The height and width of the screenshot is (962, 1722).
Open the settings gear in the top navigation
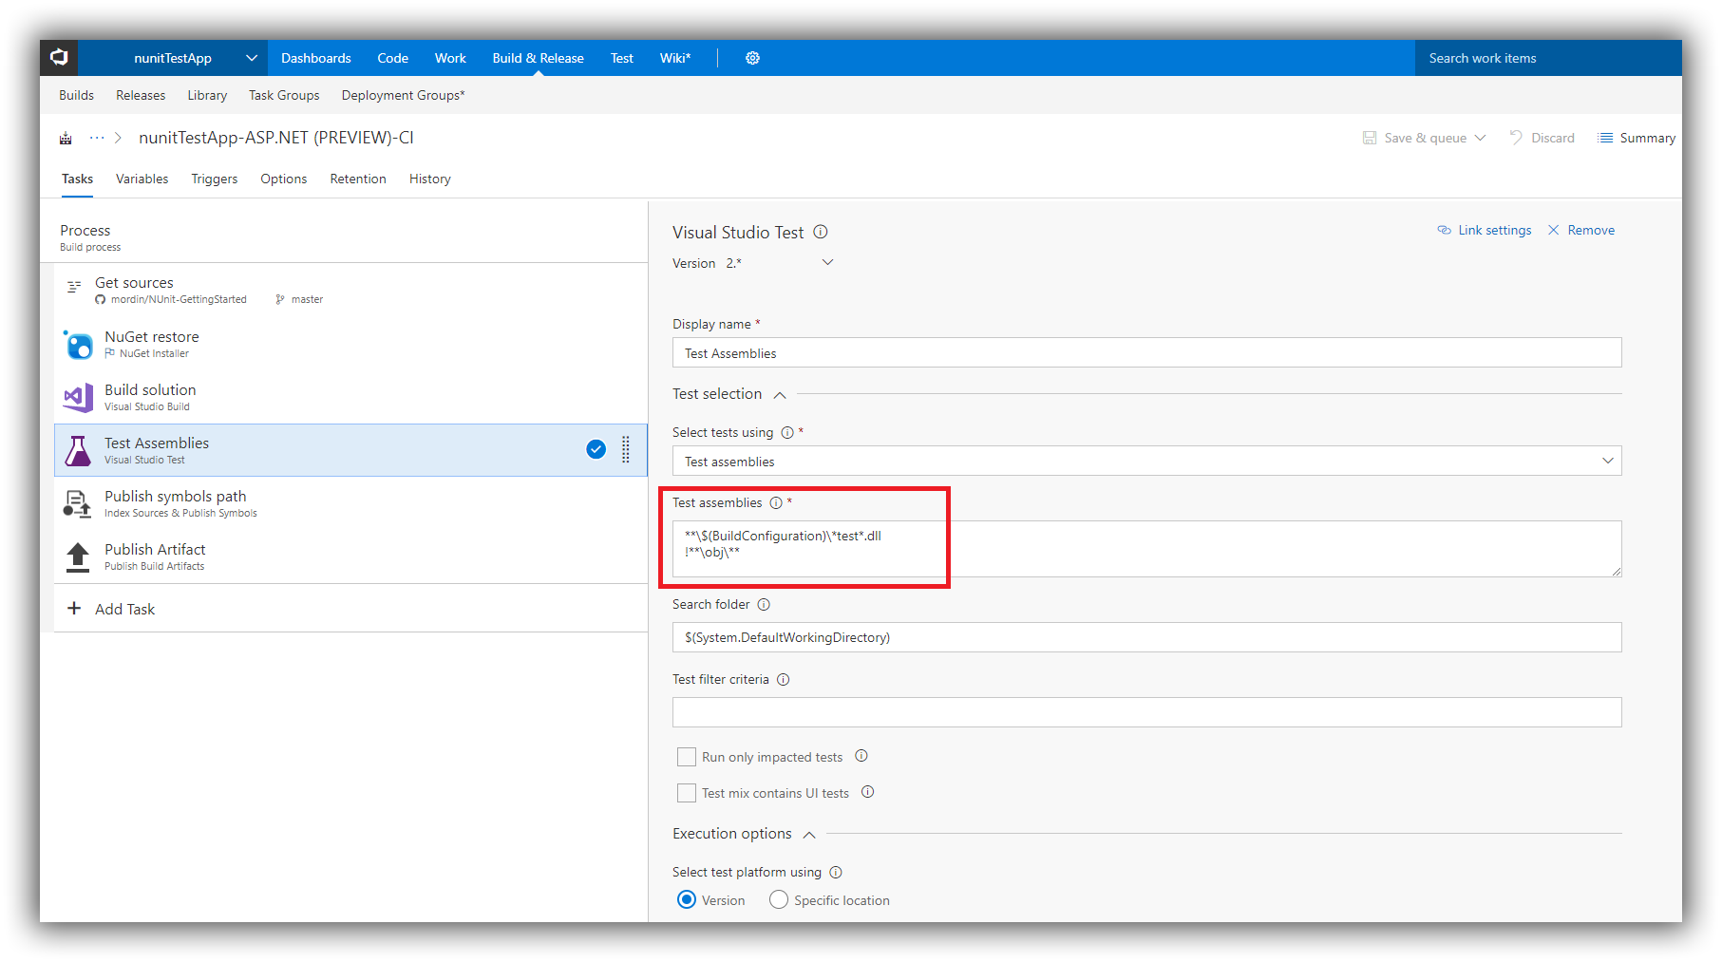[752, 58]
